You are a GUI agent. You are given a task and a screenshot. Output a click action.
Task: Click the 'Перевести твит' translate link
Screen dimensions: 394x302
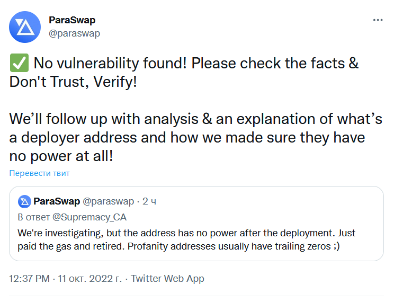coord(39,173)
